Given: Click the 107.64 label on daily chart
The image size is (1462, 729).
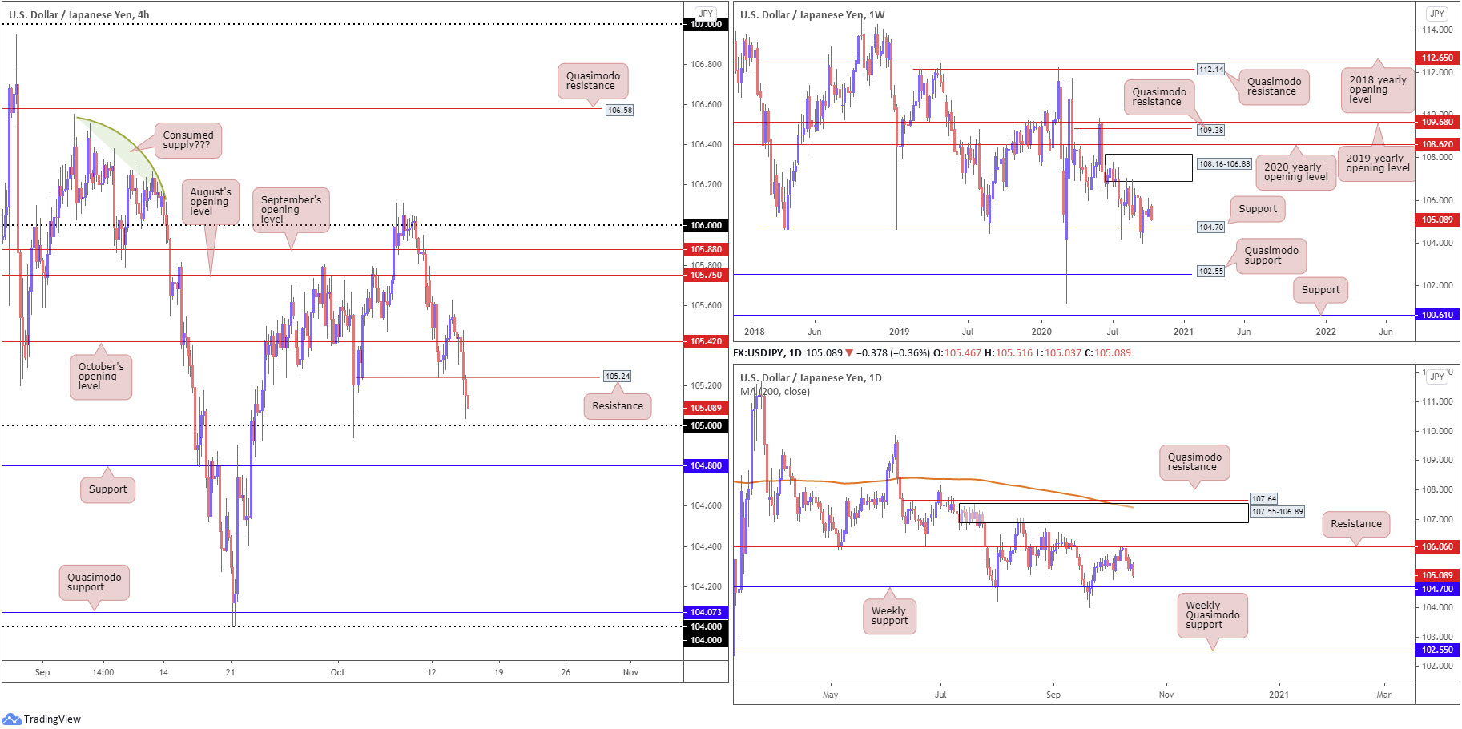Looking at the screenshot, I should [x=1264, y=499].
